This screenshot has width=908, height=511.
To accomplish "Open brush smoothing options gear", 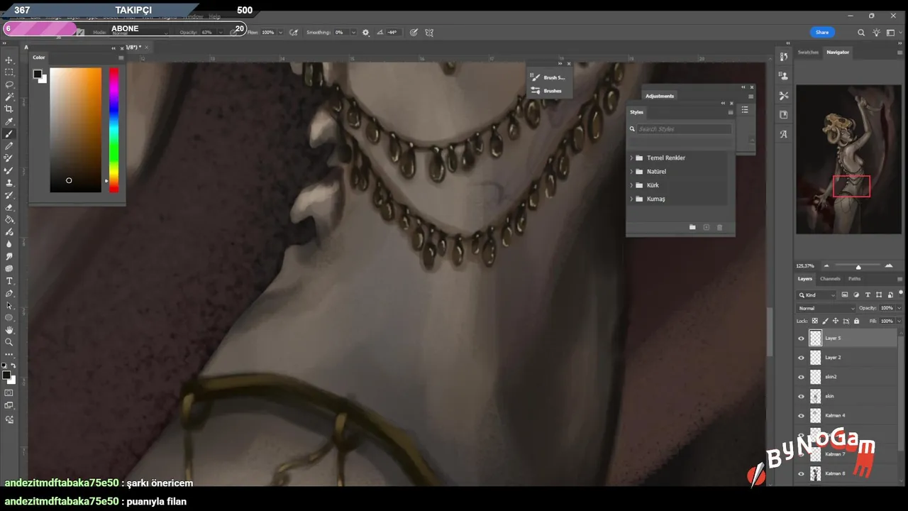I will 366,32.
